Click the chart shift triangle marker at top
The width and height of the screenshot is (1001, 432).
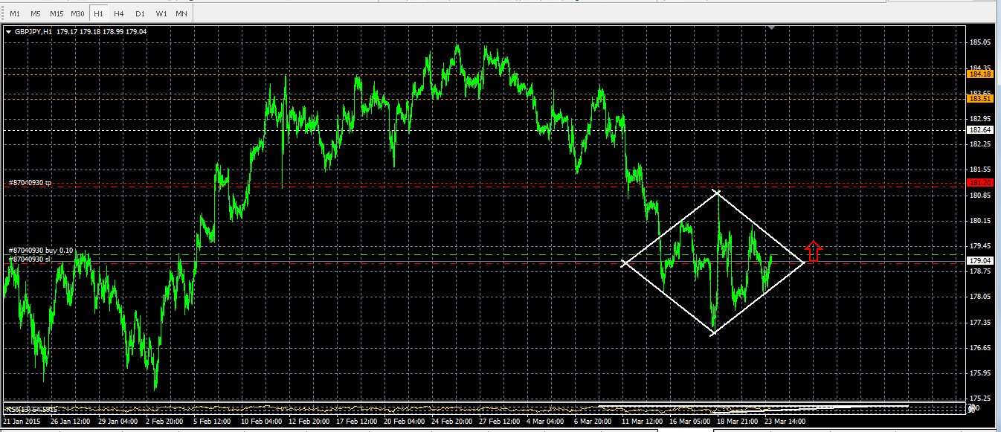[x=772, y=28]
